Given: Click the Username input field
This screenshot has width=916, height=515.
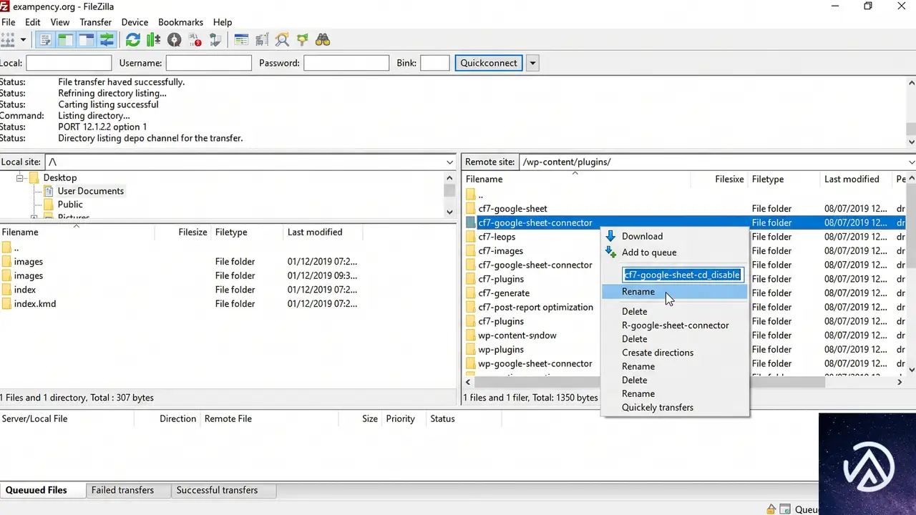Looking at the screenshot, I should pyautogui.click(x=209, y=63).
